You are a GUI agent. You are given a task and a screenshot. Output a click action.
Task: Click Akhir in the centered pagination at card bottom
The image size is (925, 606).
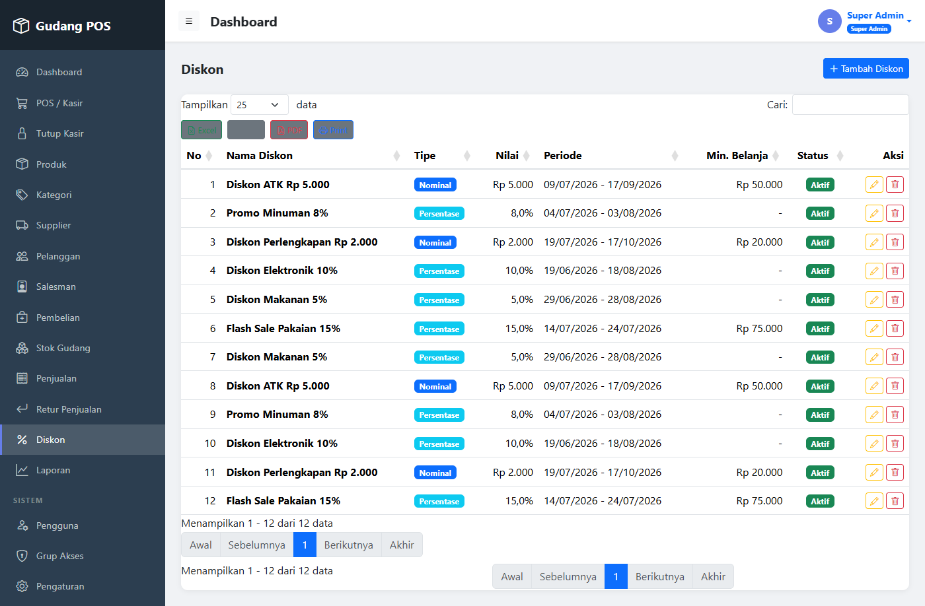pyautogui.click(x=713, y=577)
